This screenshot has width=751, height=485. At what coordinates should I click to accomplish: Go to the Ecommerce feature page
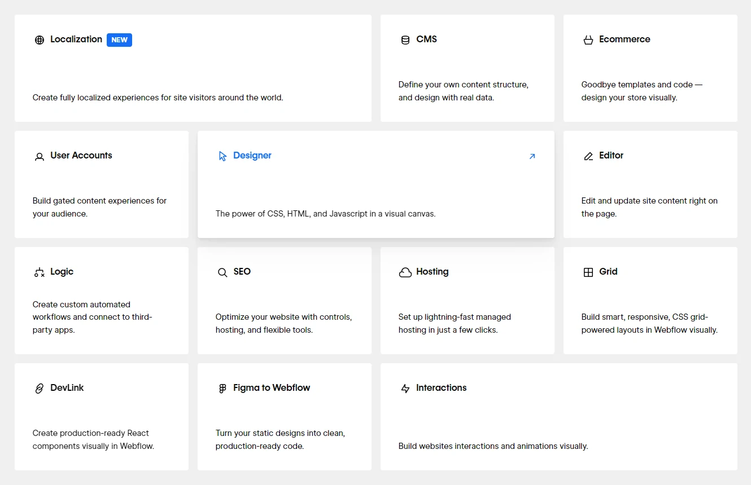pos(625,39)
